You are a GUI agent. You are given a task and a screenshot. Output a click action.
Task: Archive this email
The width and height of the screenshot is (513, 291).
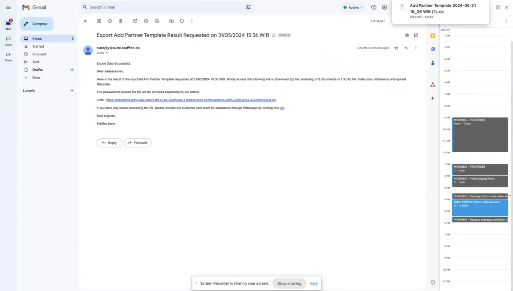(99, 21)
